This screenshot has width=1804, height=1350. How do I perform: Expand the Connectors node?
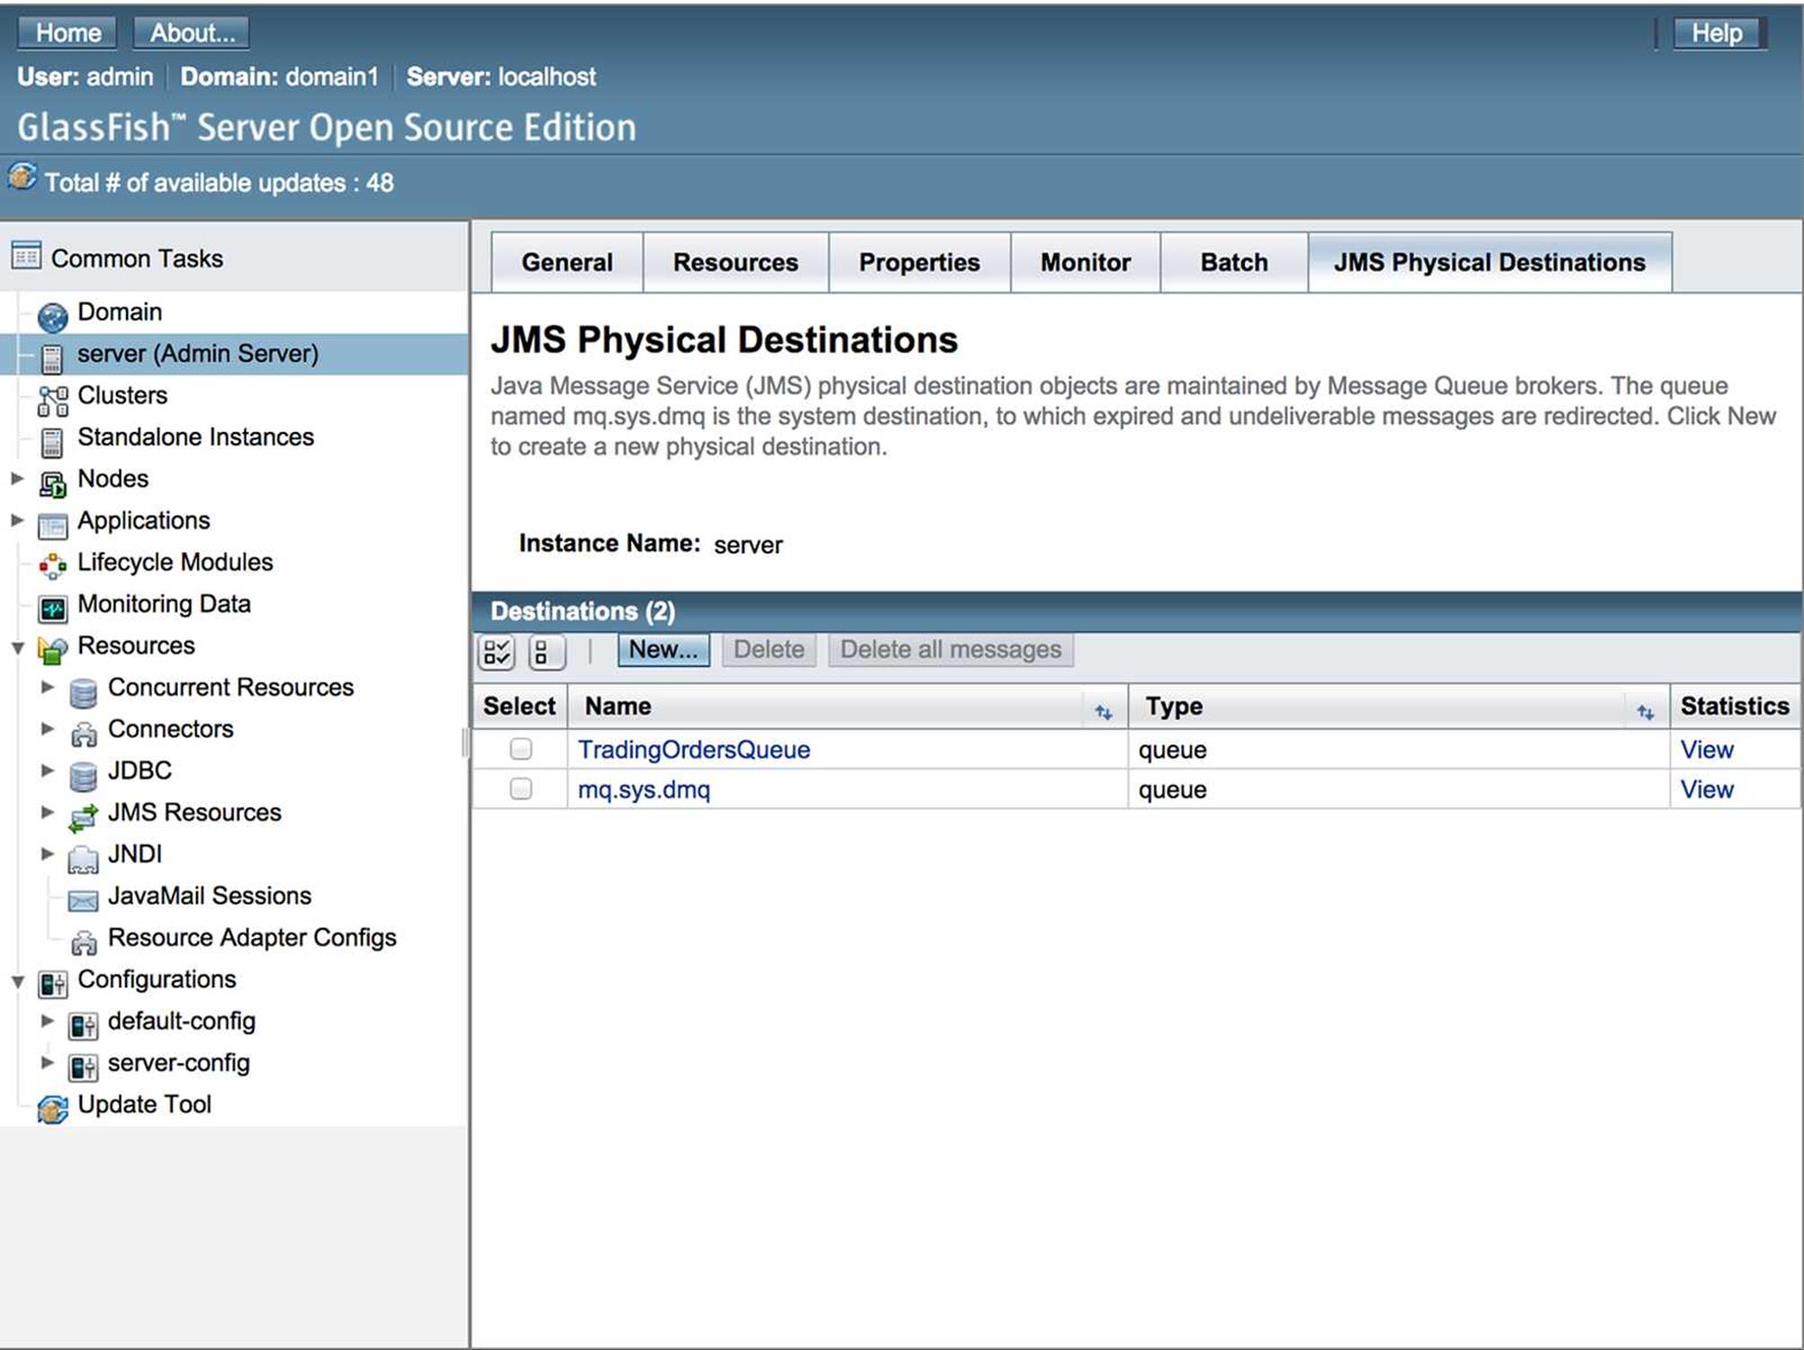pyautogui.click(x=48, y=728)
